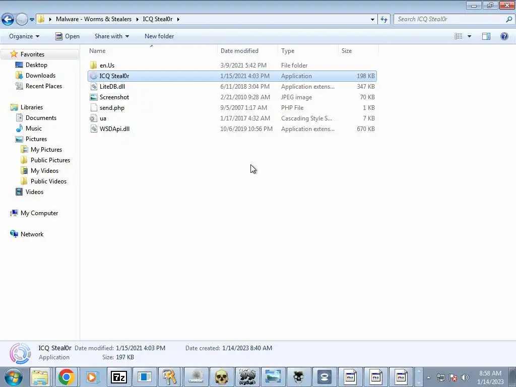516x387 pixels.
Task: Open Windows Media Player from taskbar
Action: (x=92, y=377)
